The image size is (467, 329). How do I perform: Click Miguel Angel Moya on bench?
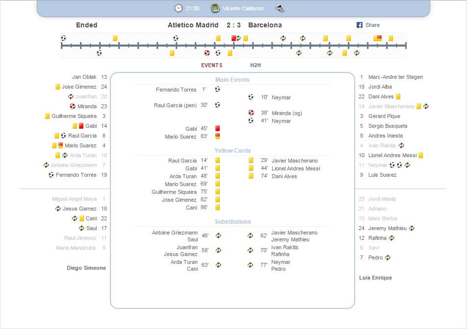74,199
